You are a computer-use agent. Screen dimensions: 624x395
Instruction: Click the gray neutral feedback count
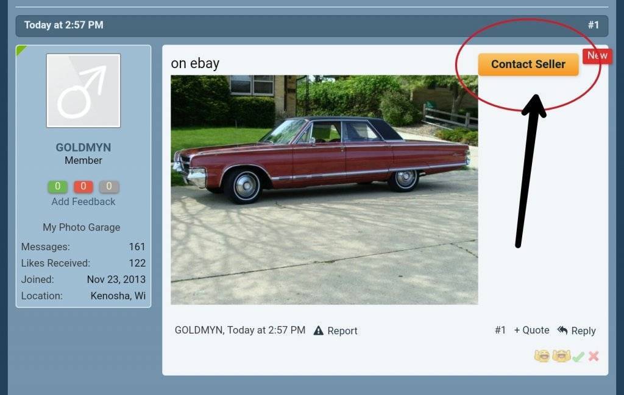(109, 186)
